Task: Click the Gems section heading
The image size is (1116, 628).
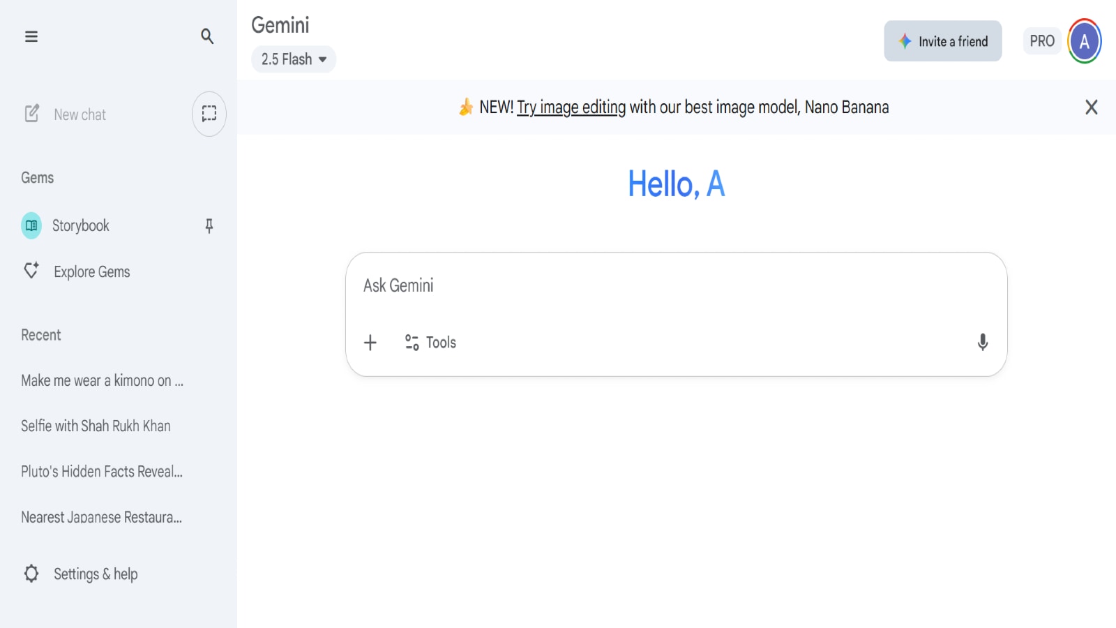Action: pos(38,178)
